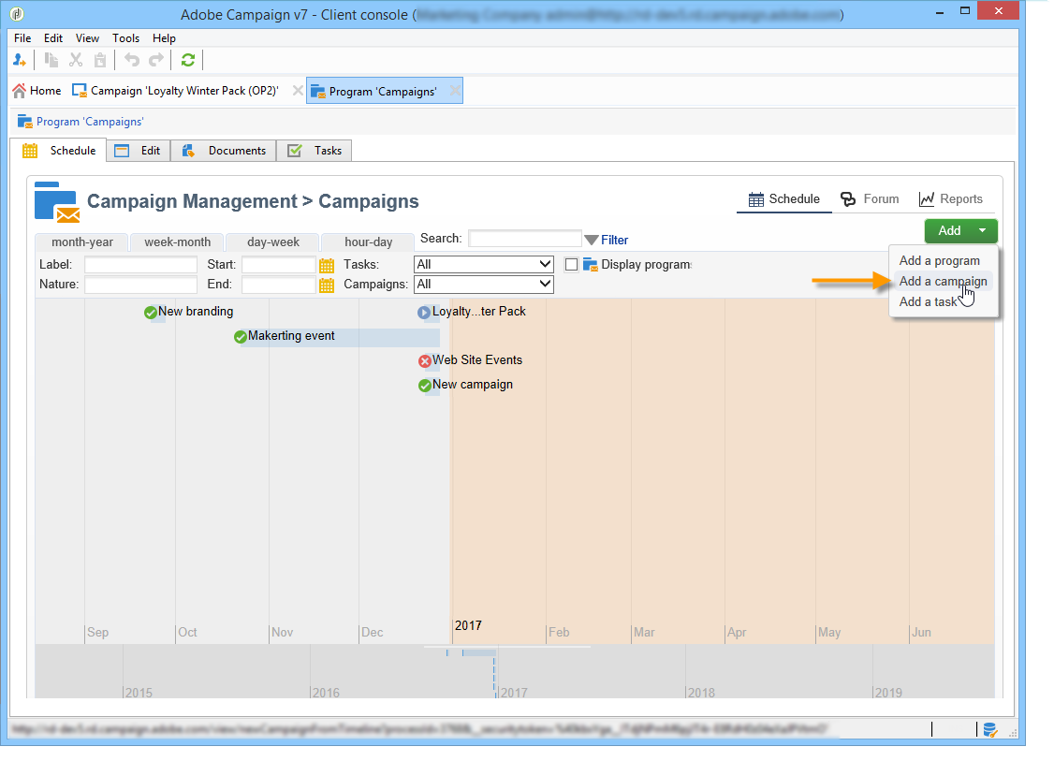Click the timeline overview range slider
Image resolution: width=1054 pixels, height=776 pixels.
point(506,647)
